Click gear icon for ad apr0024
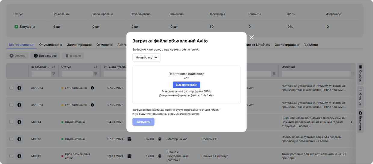The width and height of the screenshot is (373, 164). 19,88
